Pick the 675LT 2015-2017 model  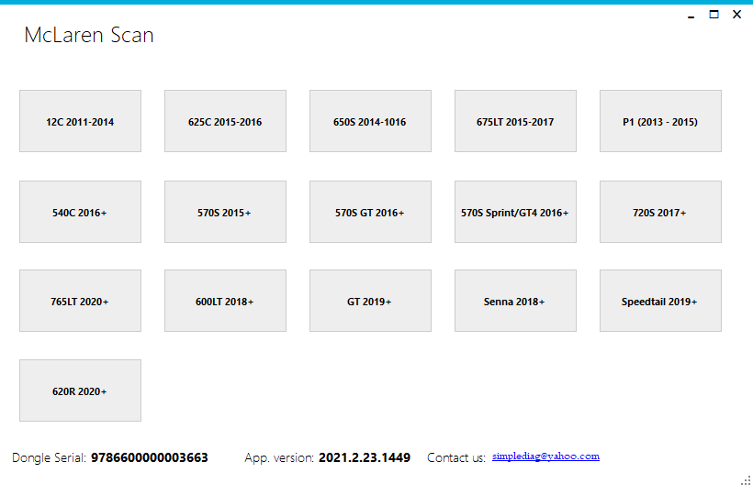pos(515,121)
